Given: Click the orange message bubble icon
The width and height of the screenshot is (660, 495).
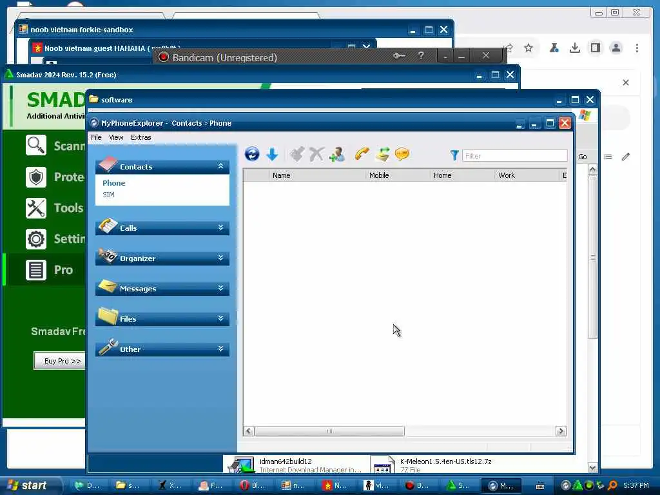Looking at the screenshot, I should 402,155.
